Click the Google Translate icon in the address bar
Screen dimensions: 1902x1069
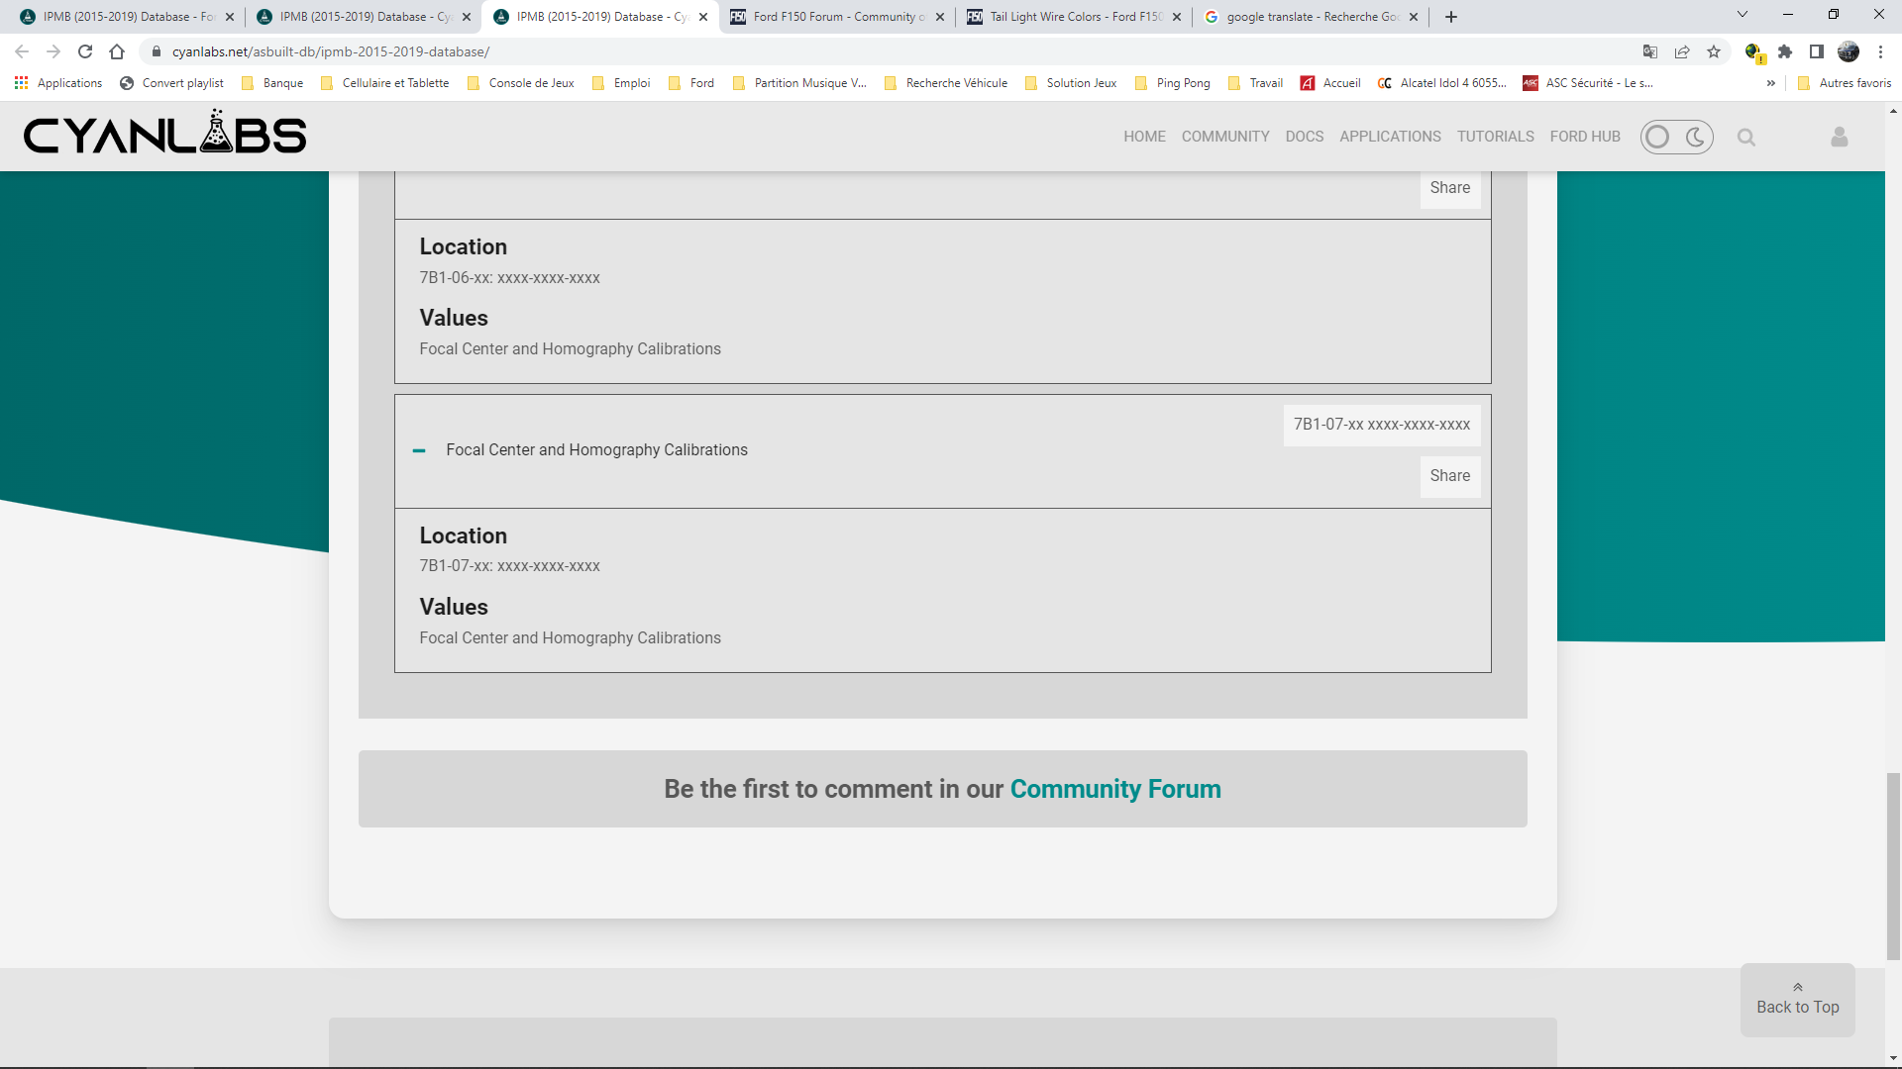(1649, 51)
